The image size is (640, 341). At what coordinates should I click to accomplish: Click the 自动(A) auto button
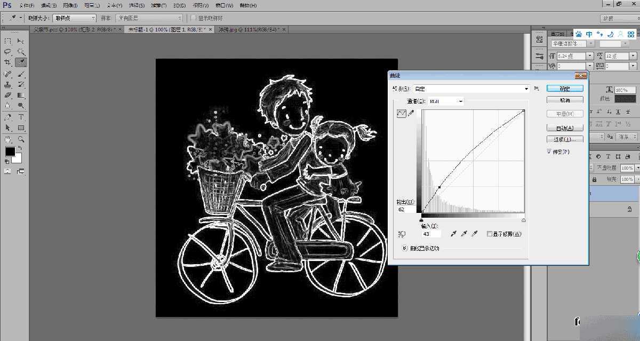[x=565, y=128]
